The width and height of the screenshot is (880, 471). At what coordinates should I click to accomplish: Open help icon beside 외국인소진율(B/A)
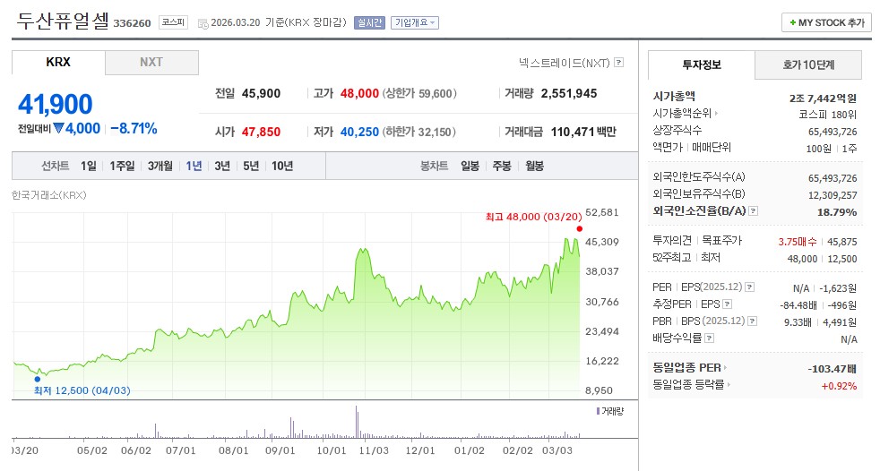(x=754, y=211)
